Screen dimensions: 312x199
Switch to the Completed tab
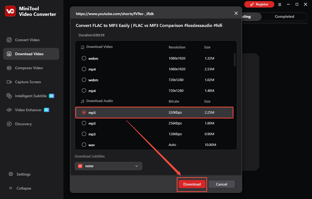284,16
